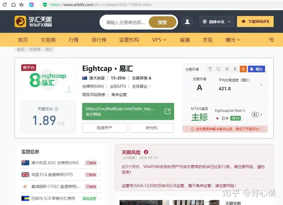Add the broker with the orange plus button
283x205 pixels.
(243, 69)
